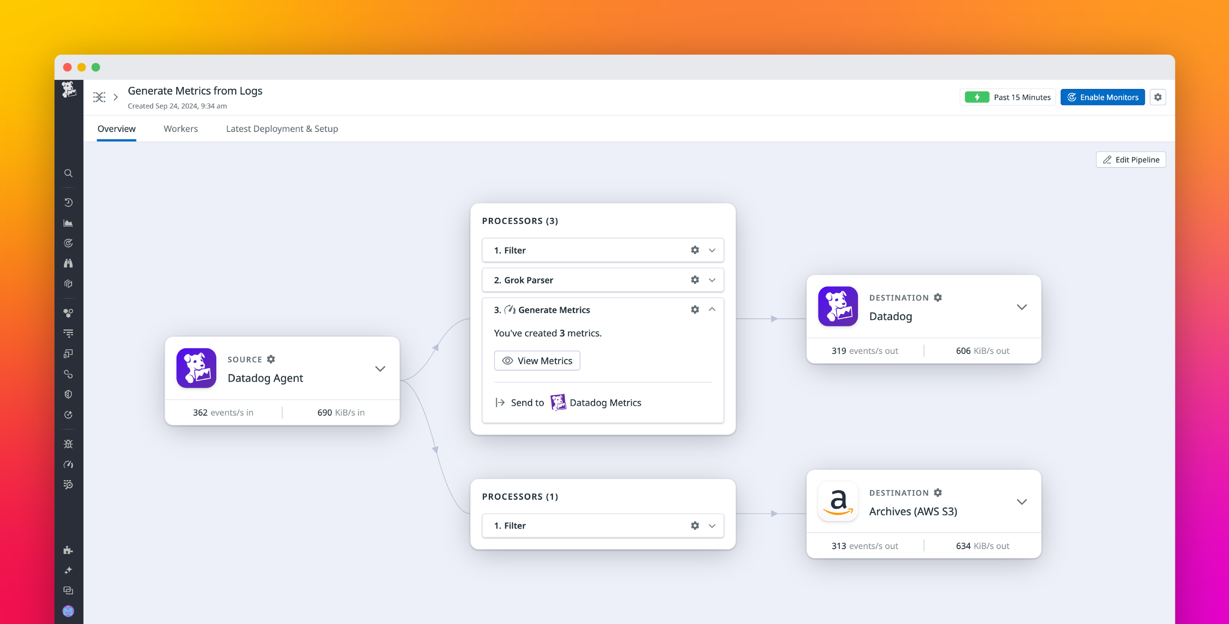
Task: Open settings for the Grok Parser processor
Action: click(x=695, y=280)
